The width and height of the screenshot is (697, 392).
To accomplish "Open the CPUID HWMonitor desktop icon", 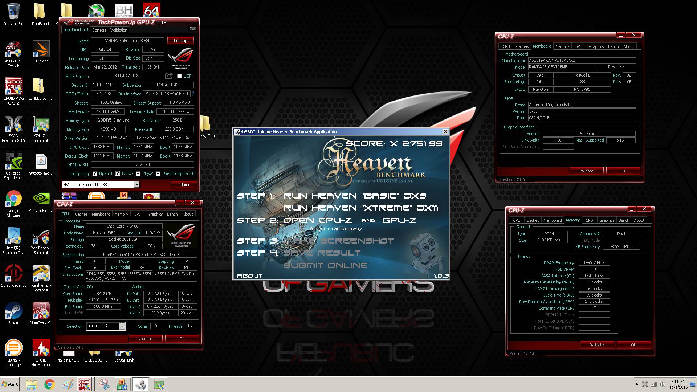I will click(x=41, y=353).
